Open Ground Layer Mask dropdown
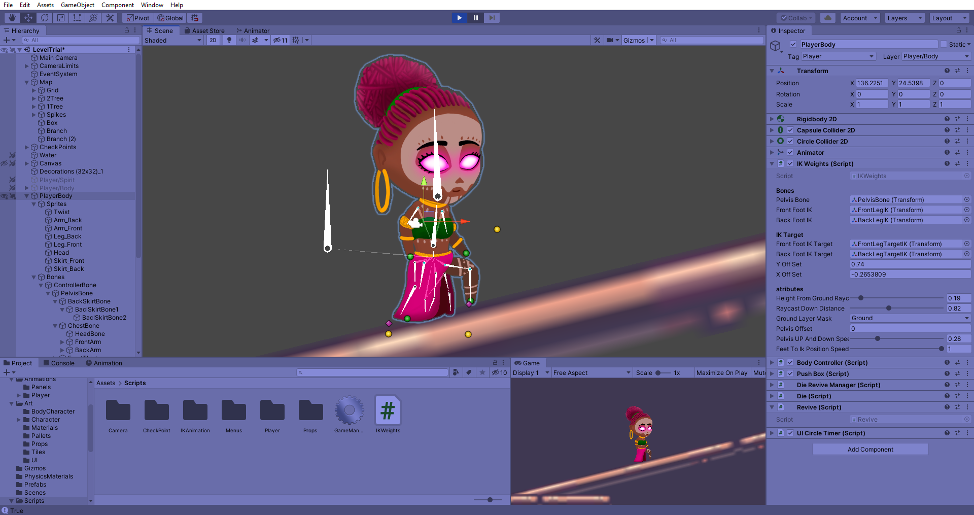974x515 pixels. click(910, 318)
